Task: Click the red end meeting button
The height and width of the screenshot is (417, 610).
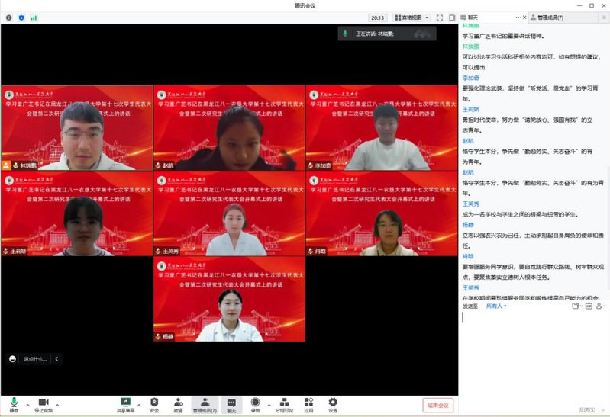Action: coord(438,405)
